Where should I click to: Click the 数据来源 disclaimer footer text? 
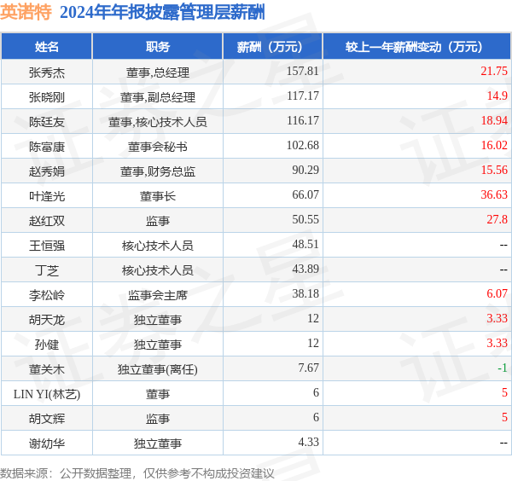click(x=137, y=473)
